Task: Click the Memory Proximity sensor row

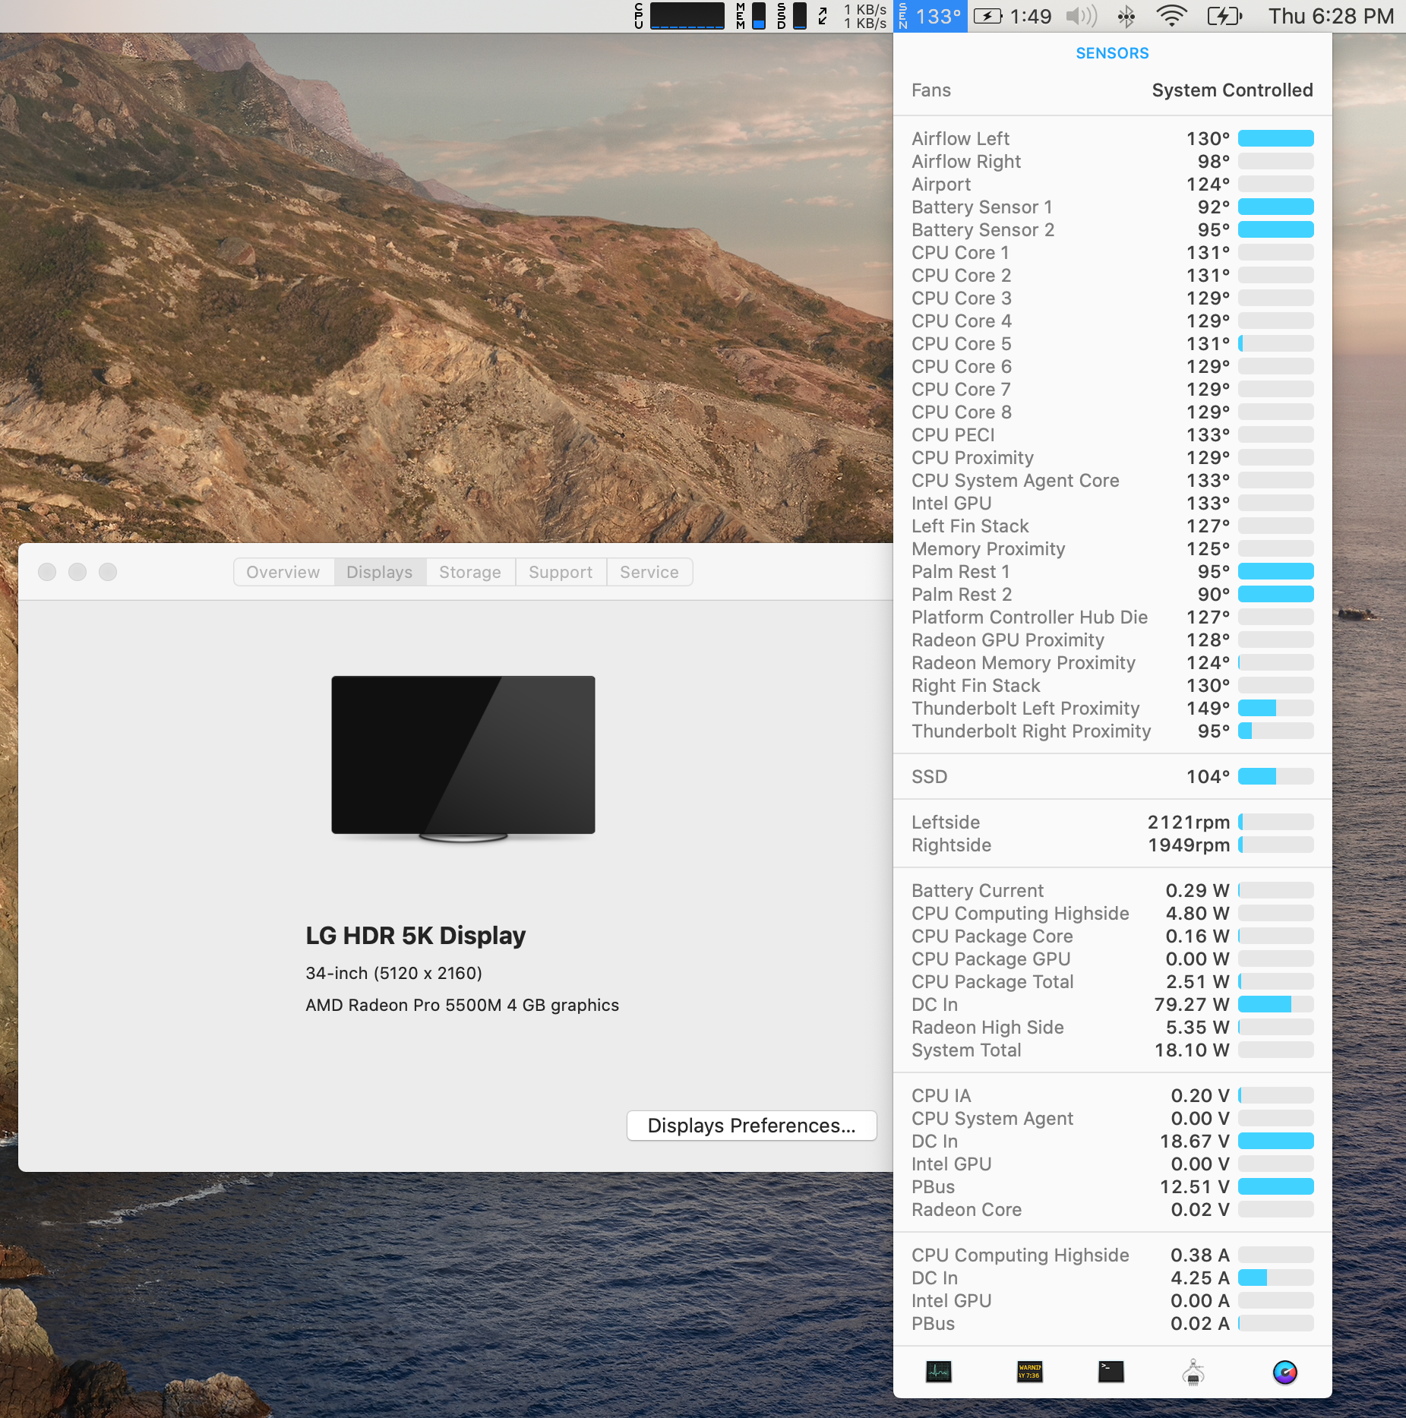Action: pyautogui.click(x=1112, y=548)
